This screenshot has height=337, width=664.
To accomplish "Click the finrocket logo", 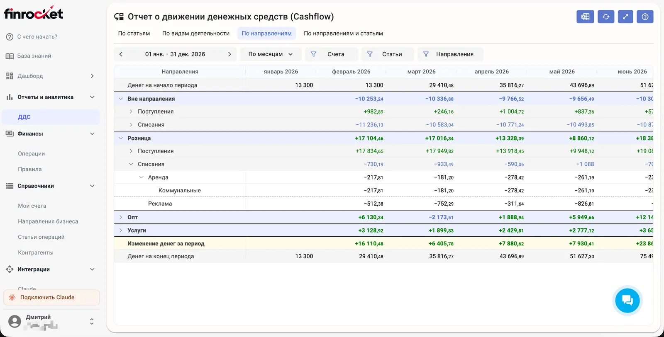I will tap(34, 13).
